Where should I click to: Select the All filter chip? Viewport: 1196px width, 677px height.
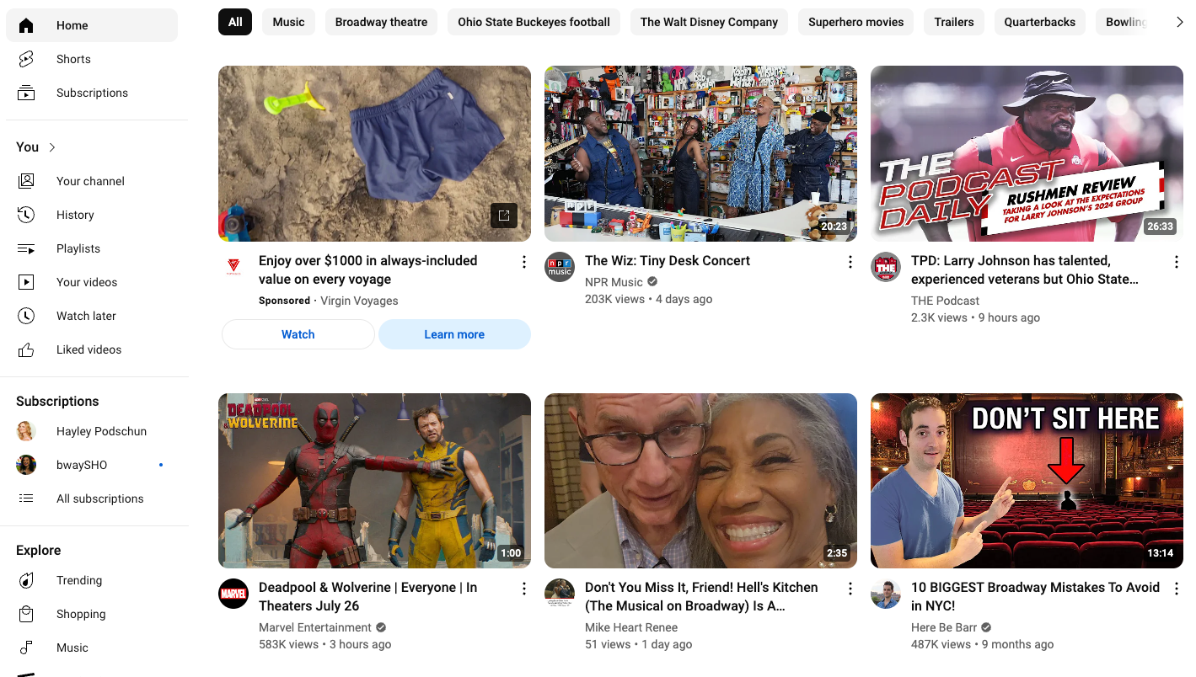point(235,22)
